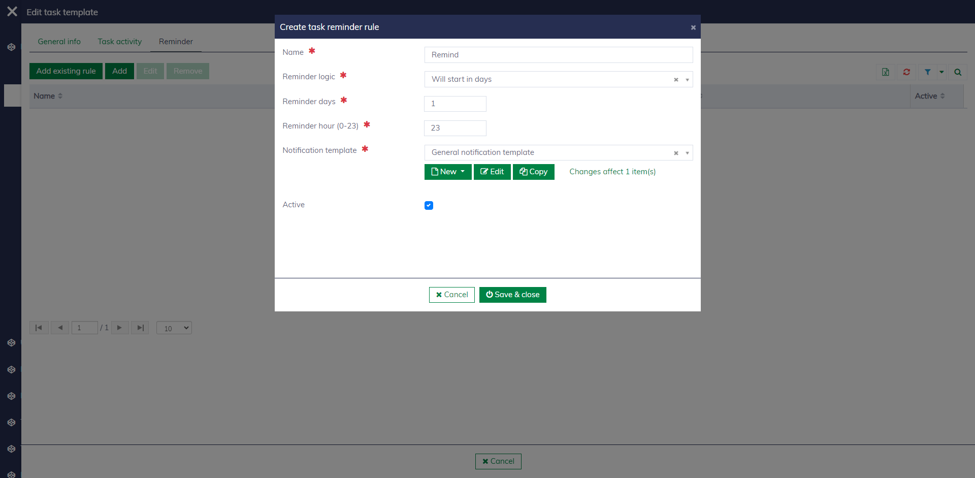The image size is (975, 478).
Task: Open the Task activity tab
Action: click(119, 42)
